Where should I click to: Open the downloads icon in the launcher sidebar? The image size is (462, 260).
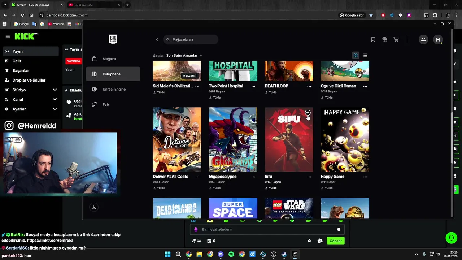click(94, 207)
